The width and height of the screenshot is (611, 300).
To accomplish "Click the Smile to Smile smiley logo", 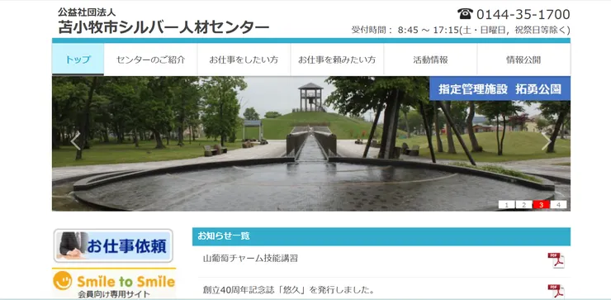I will pos(63,280).
